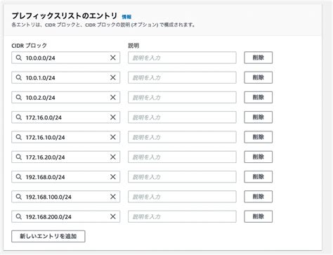Clear the 192.168.100.0/24 CIDR entry with X
This screenshot has width=333, height=255.
(113, 197)
